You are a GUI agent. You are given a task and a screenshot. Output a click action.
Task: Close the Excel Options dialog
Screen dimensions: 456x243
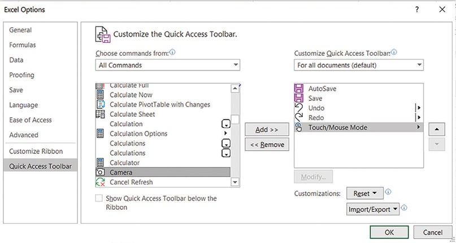point(442,10)
